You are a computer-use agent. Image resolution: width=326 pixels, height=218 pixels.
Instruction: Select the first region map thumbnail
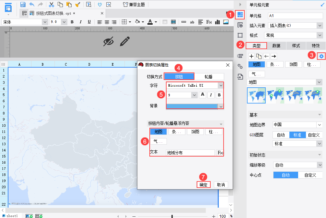pyautogui.click(x=256, y=95)
